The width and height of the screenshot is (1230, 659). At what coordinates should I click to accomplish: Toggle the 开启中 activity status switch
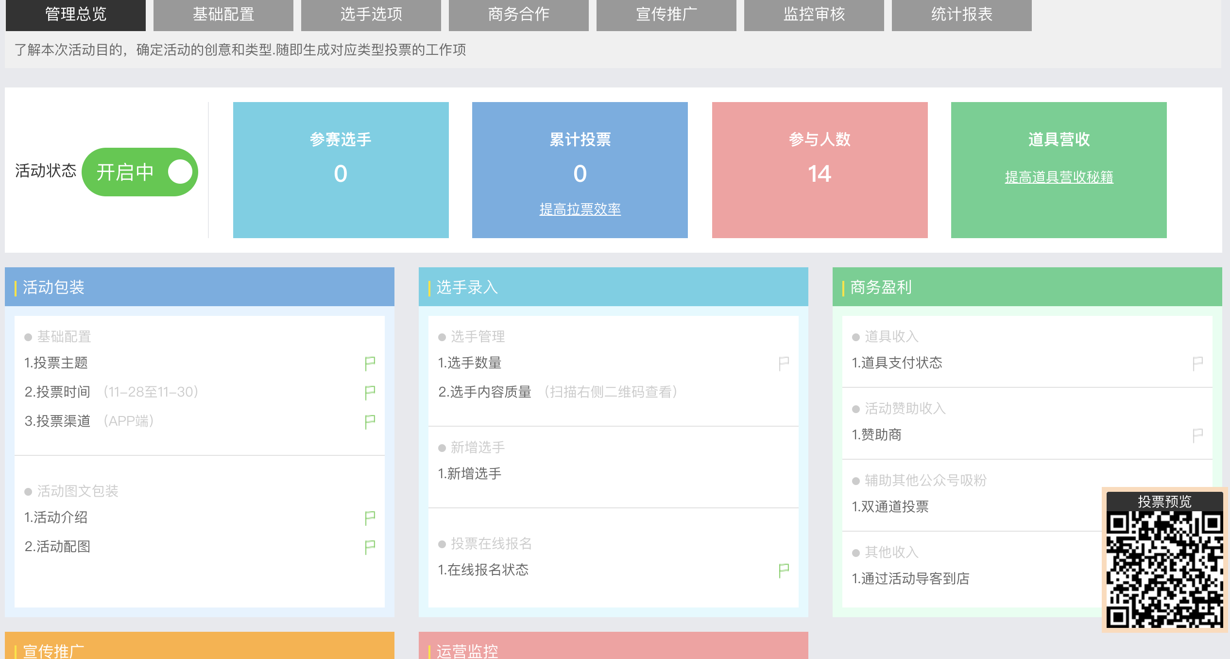tap(140, 172)
